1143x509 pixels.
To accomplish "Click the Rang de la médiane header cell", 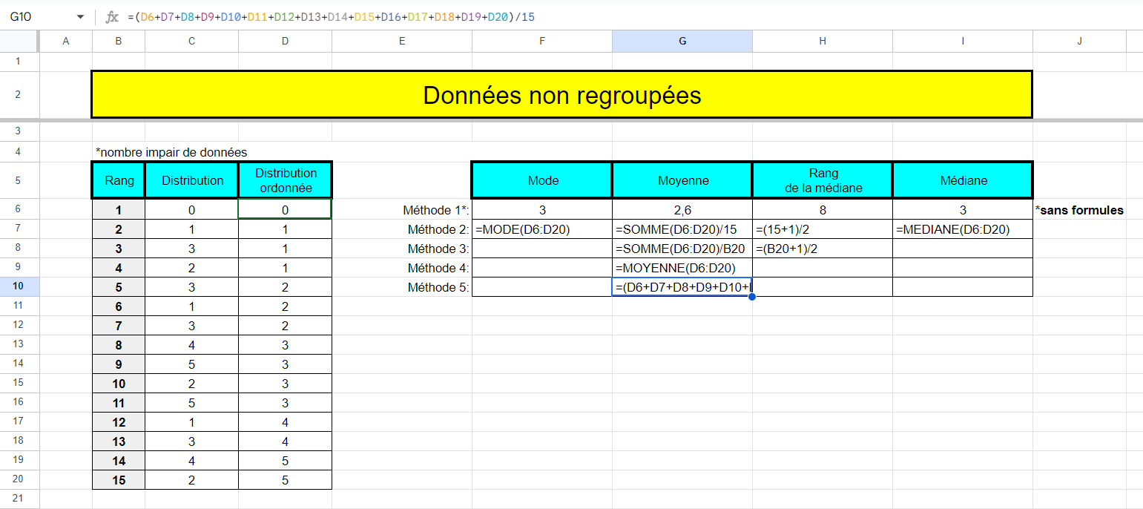I will click(822, 180).
